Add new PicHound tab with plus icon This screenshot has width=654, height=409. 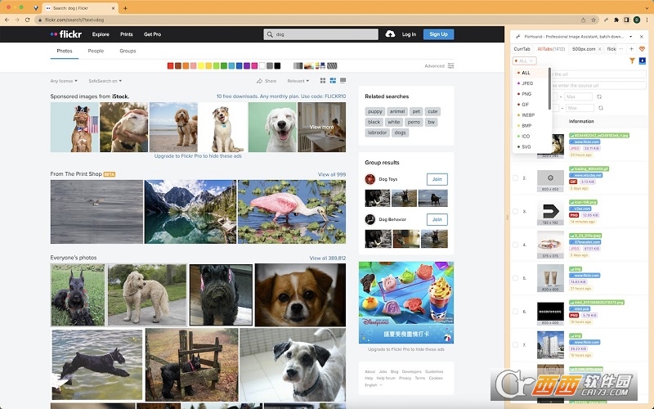(x=631, y=49)
